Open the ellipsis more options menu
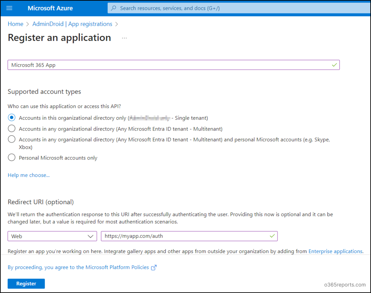This screenshot has height=293, width=371. click(x=124, y=38)
